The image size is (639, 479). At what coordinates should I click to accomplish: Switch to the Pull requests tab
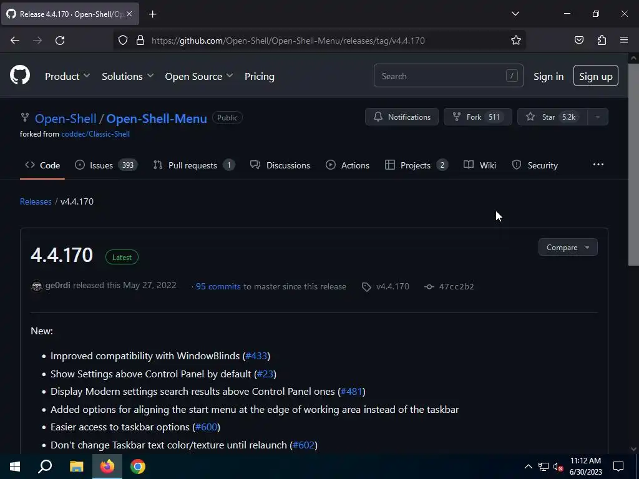(194, 165)
